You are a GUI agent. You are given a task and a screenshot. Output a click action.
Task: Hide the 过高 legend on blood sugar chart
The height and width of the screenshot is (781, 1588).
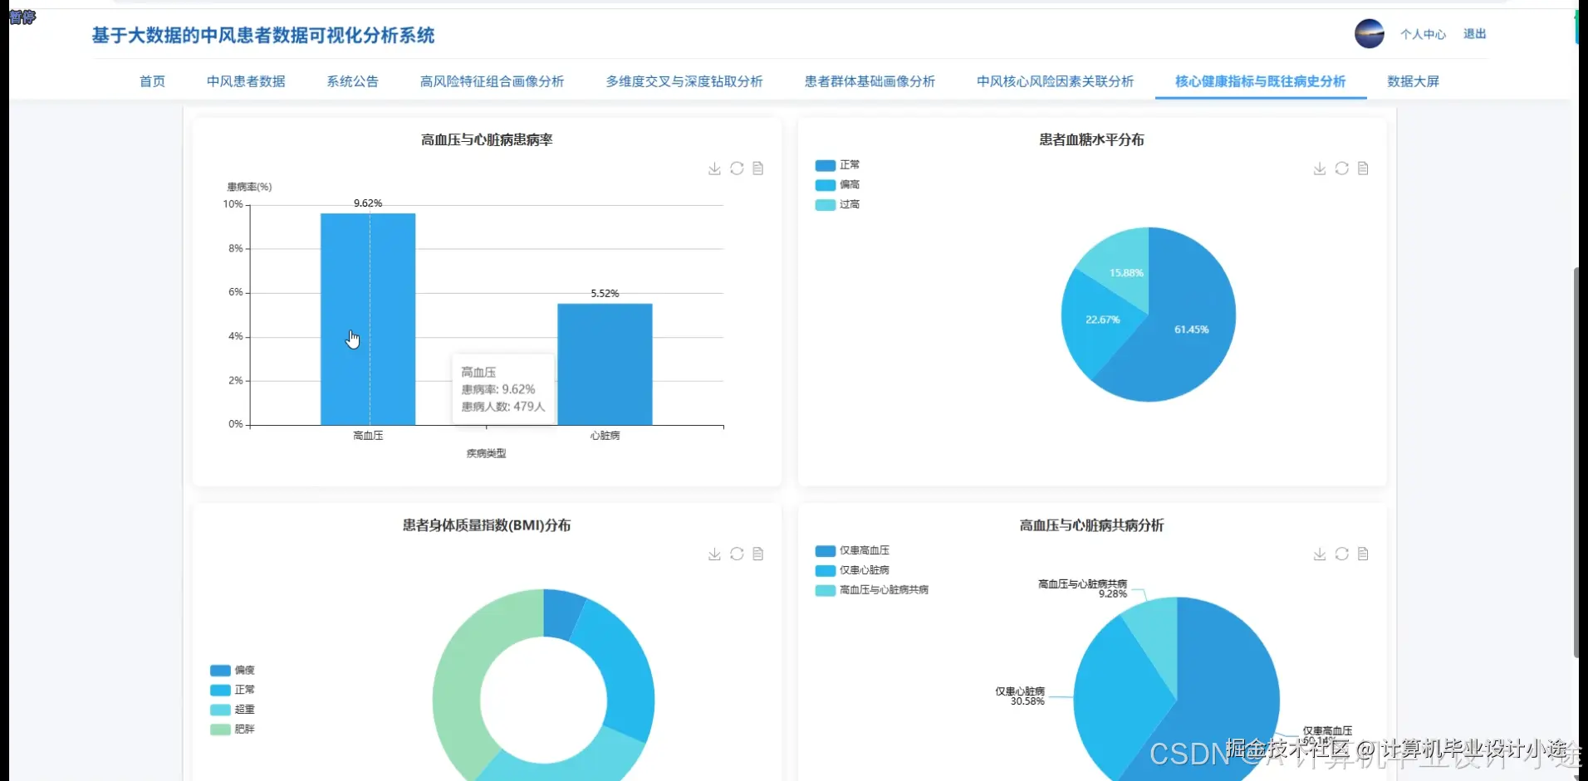click(x=837, y=204)
